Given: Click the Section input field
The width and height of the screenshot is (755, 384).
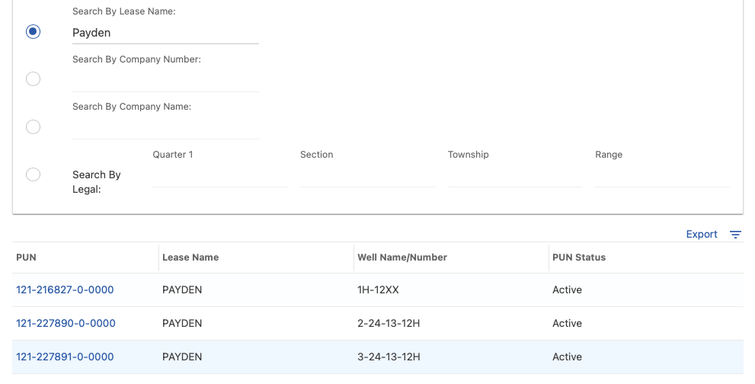Looking at the screenshot, I should click(x=367, y=176).
